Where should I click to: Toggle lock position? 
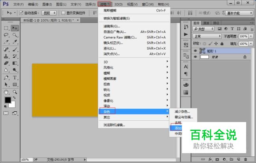coord(216,44)
